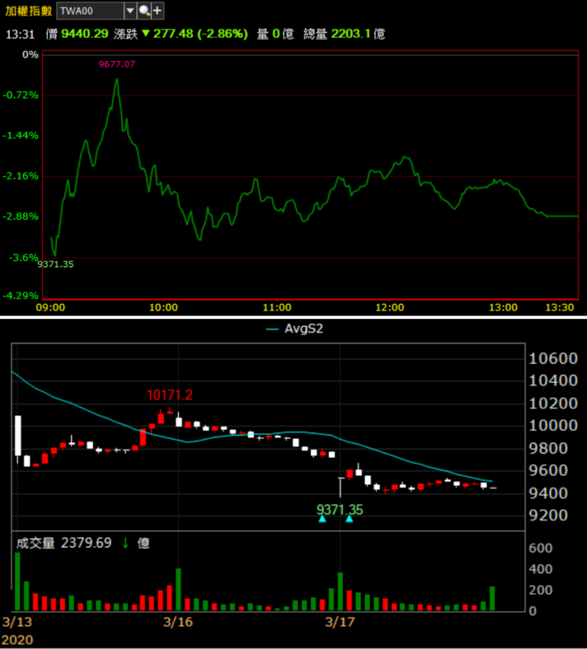
Task: Click the 9600 price axis label
Action: (x=548, y=471)
